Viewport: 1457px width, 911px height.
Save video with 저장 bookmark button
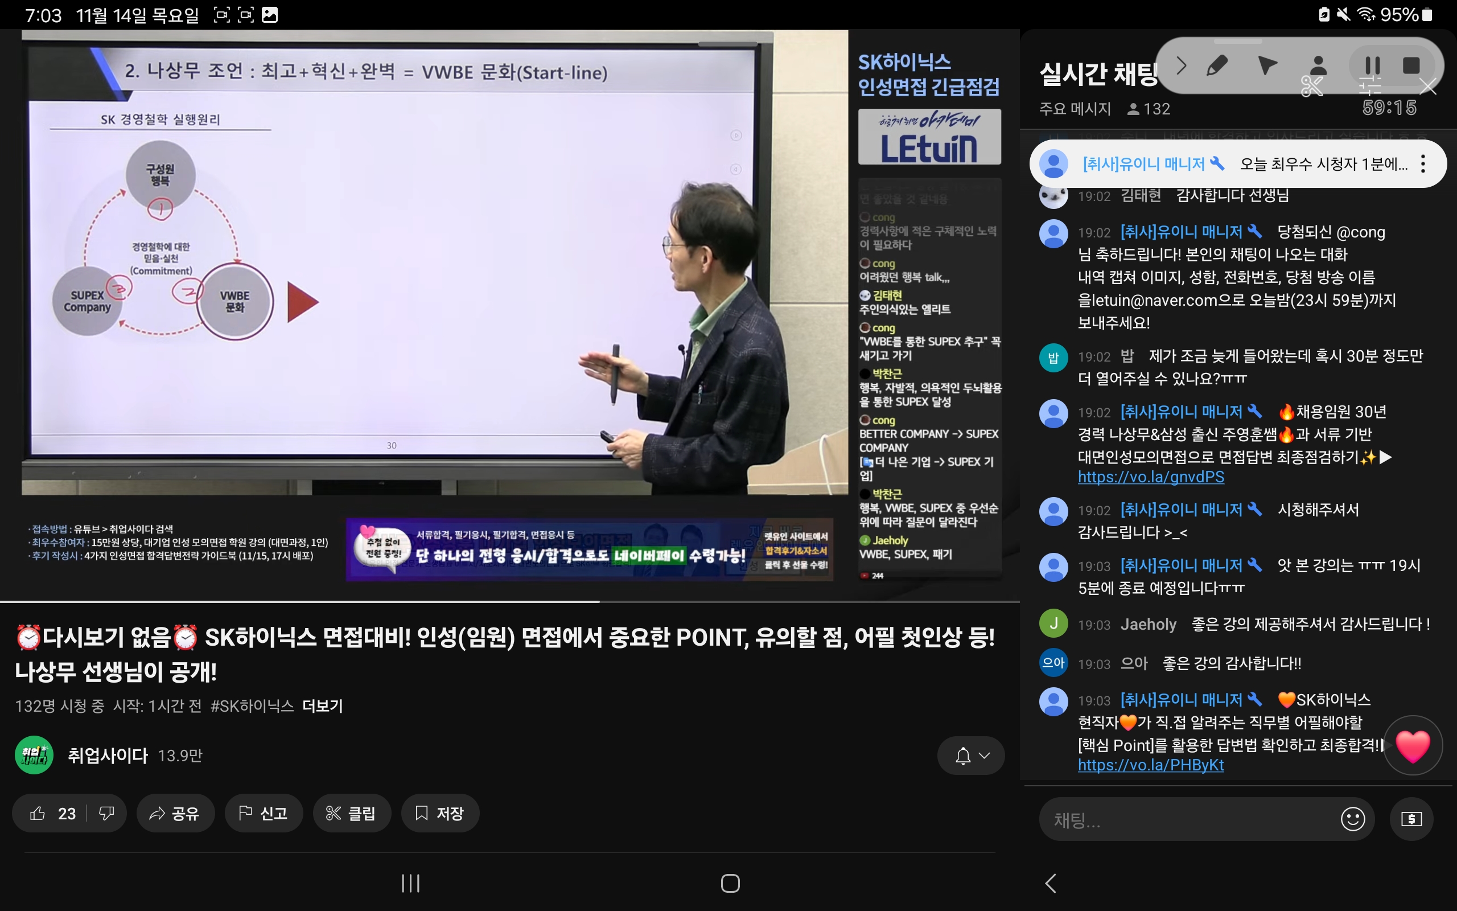439,814
